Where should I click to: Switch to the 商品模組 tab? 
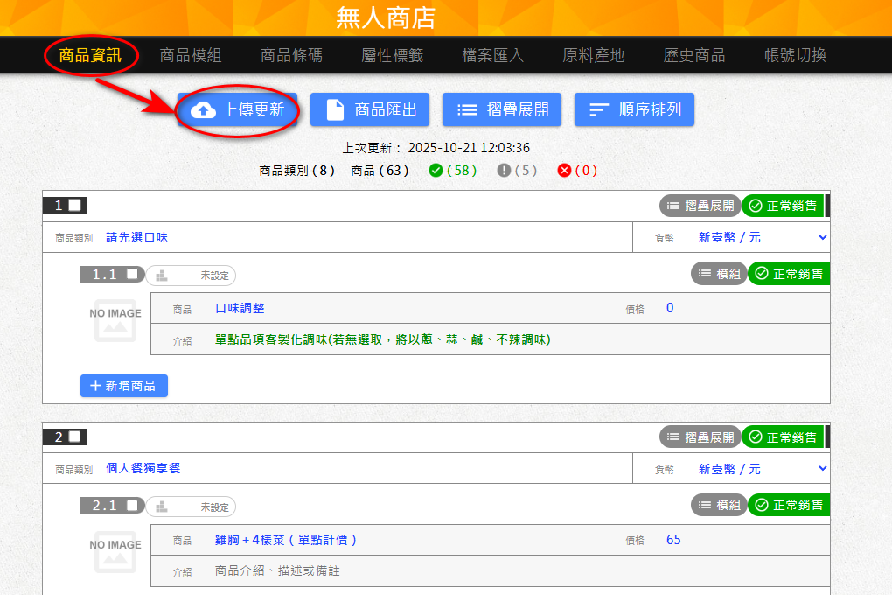coord(191,56)
